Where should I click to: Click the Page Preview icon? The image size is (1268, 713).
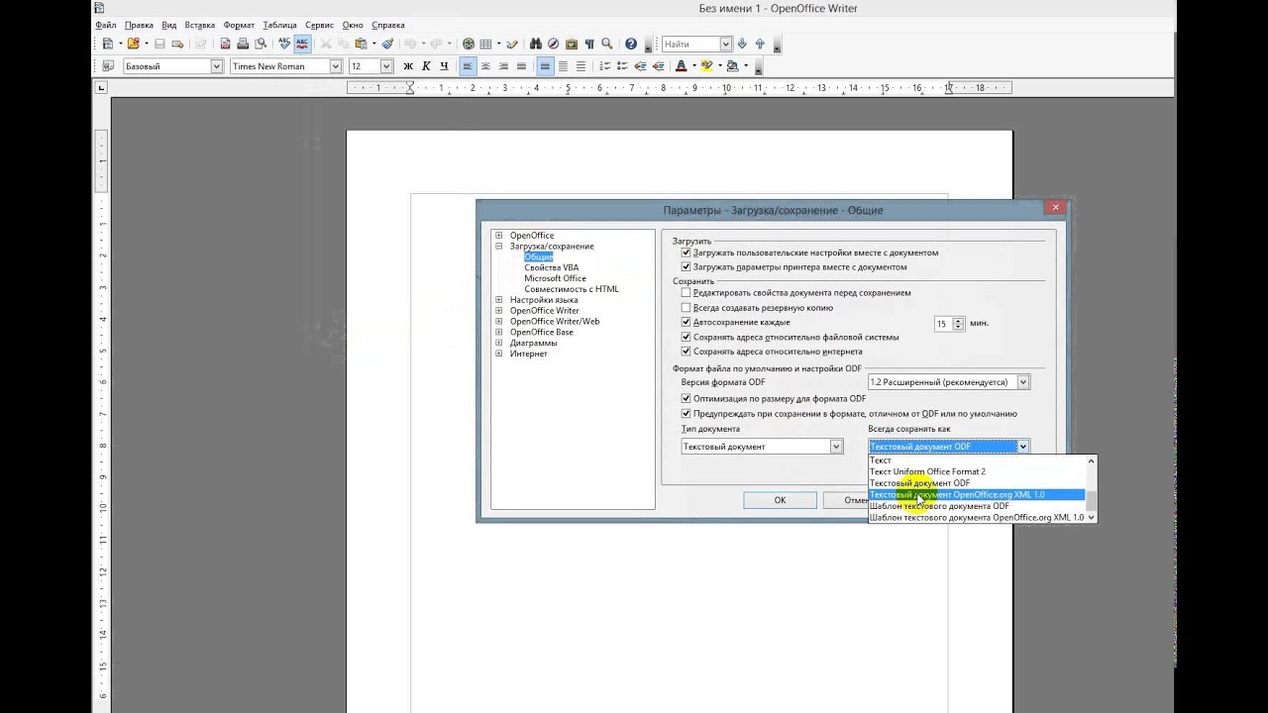click(x=261, y=44)
